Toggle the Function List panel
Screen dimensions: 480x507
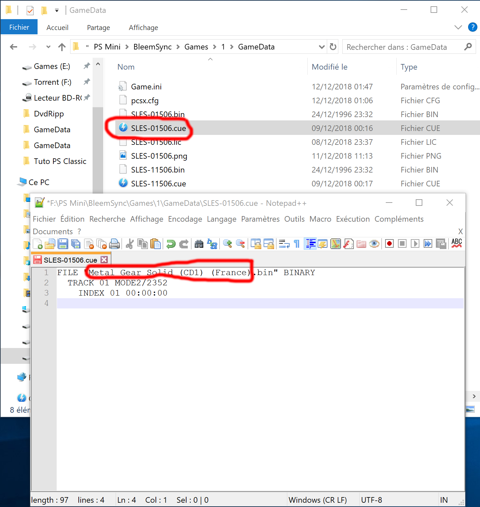(x=349, y=244)
